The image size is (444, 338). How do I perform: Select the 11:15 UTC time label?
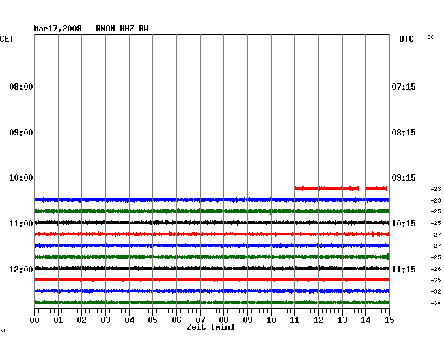(404, 269)
